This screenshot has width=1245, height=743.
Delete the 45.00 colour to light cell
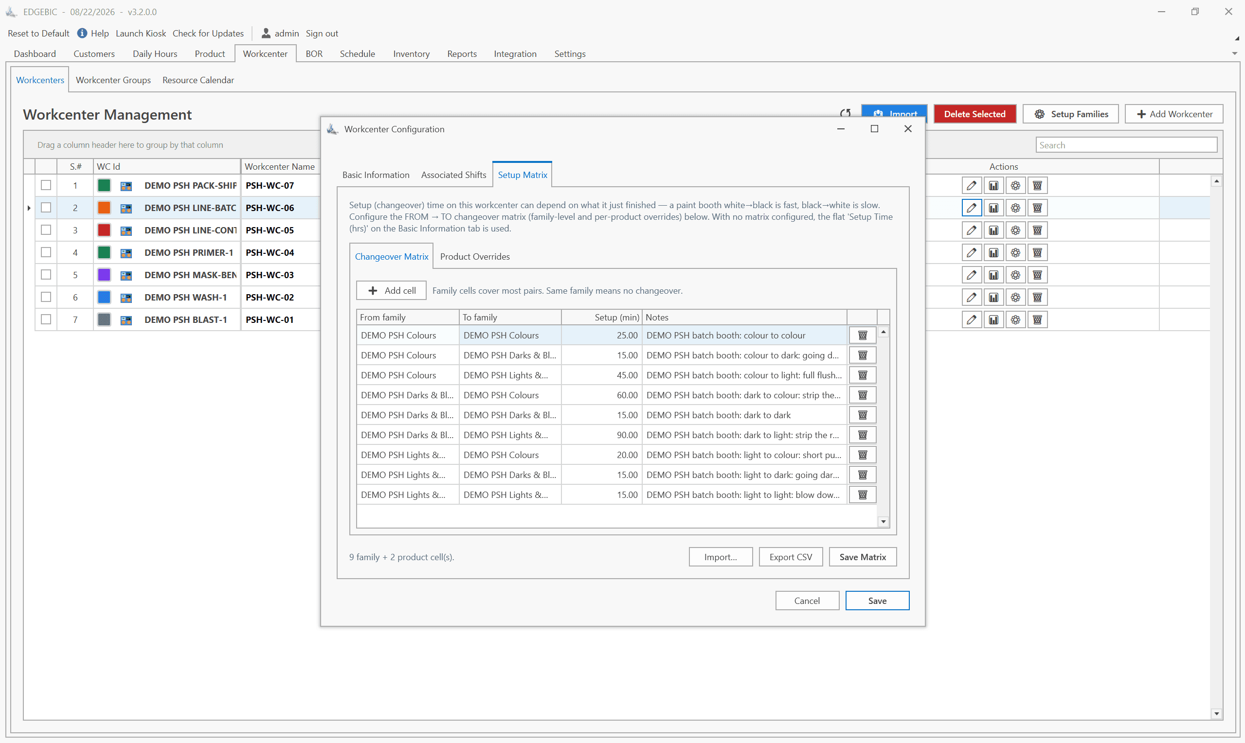pyautogui.click(x=863, y=375)
